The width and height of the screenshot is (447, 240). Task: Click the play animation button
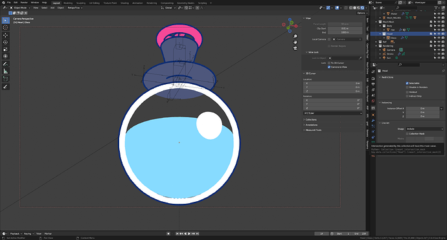(x=189, y=234)
